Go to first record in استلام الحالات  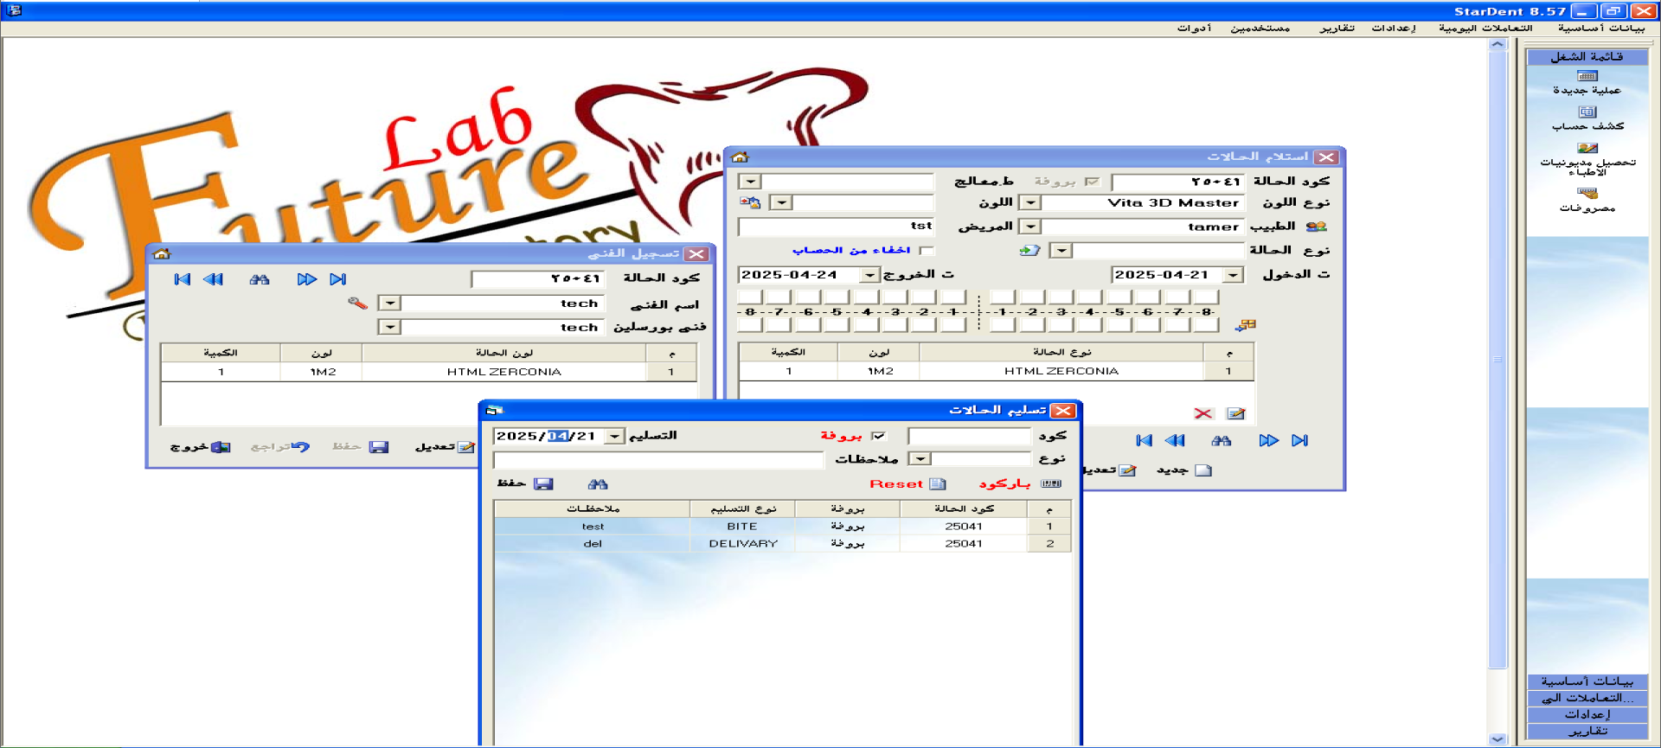(x=1144, y=440)
